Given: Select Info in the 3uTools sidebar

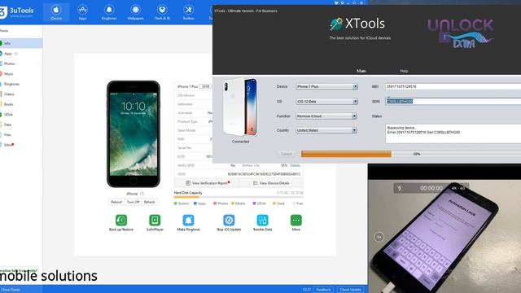Looking at the screenshot, I should 21,43.
